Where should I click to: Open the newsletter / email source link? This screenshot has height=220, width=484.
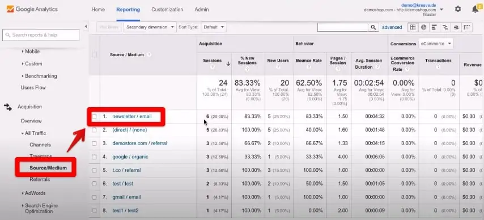pos(132,116)
